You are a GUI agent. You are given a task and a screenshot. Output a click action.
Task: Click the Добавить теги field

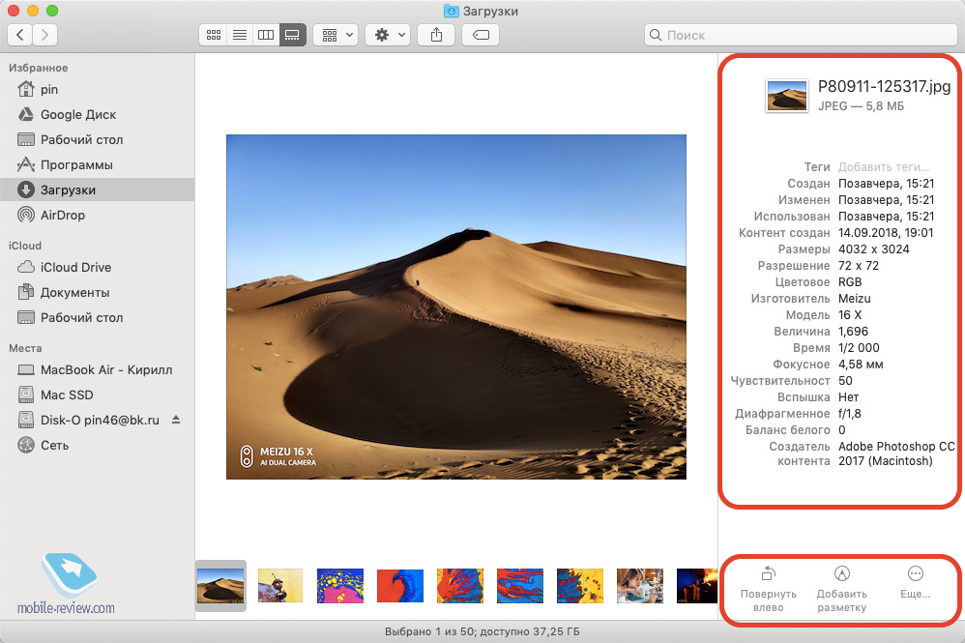884,167
